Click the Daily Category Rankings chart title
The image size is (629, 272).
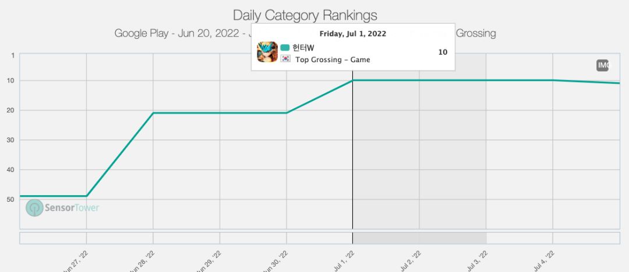[305, 15]
